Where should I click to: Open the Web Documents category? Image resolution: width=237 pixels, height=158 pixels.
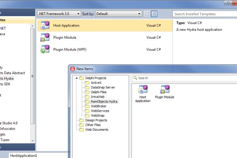[96, 130]
